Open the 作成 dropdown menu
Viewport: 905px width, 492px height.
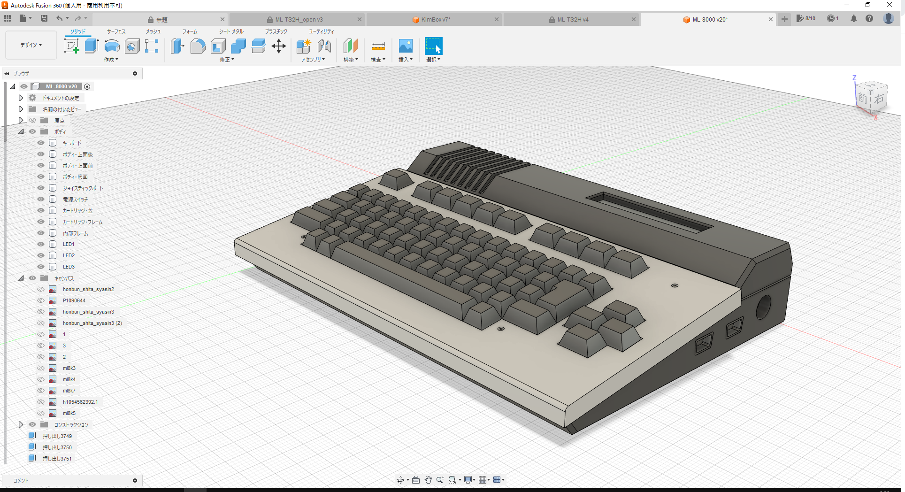[111, 60]
